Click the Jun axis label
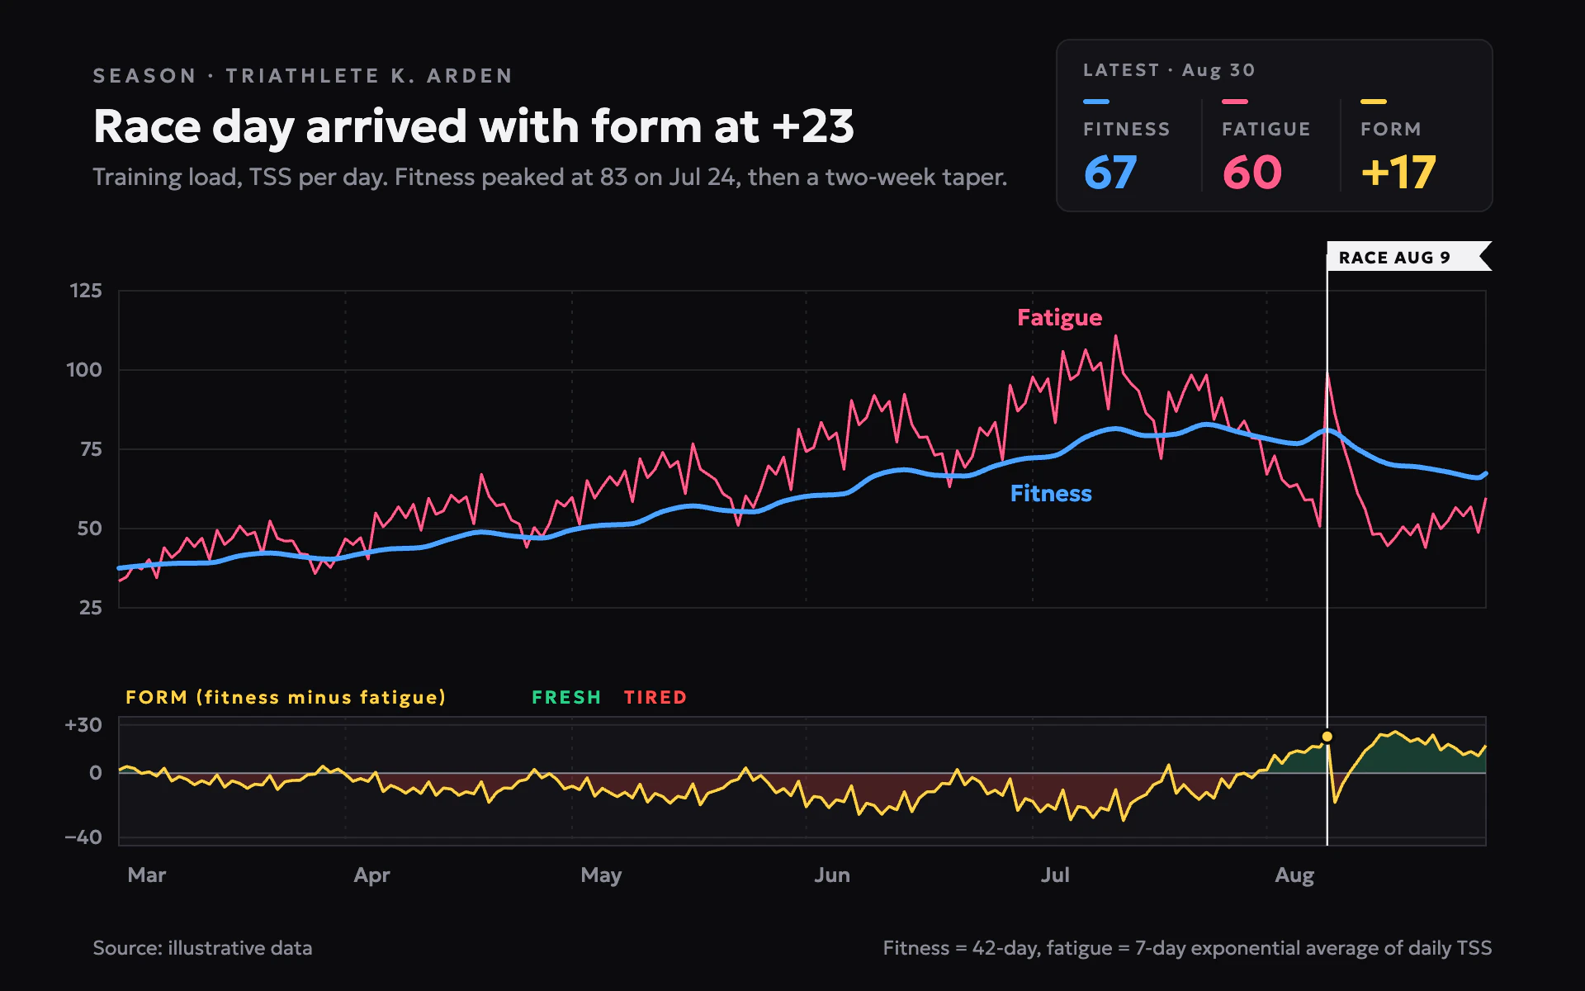This screenshot has height=991, width=1585. (x=831, y=875)
